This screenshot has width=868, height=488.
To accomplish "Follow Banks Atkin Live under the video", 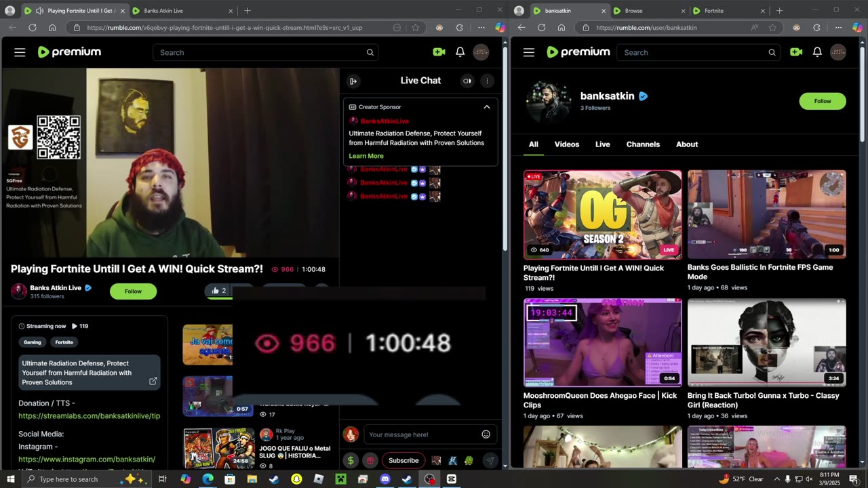I will point(133,291).
